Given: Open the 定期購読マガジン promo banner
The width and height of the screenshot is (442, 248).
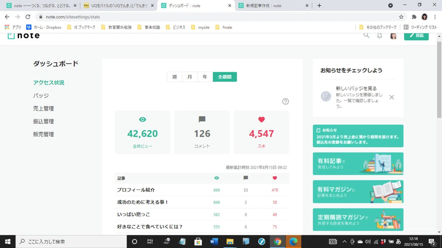Looking at the screenshot, I should pos(358,220).
